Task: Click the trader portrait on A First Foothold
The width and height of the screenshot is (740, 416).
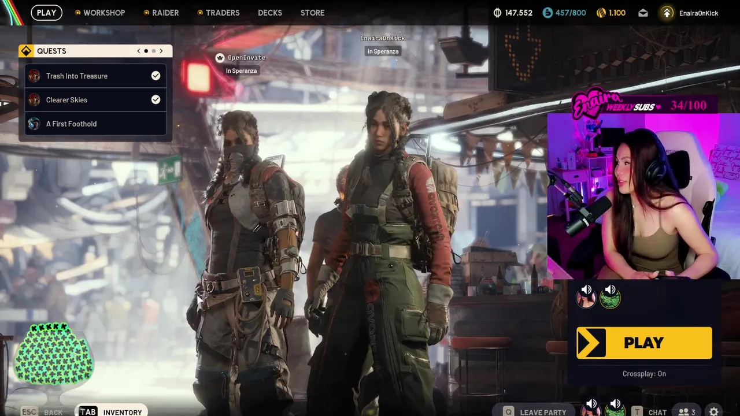Action: tap(34, 124)
